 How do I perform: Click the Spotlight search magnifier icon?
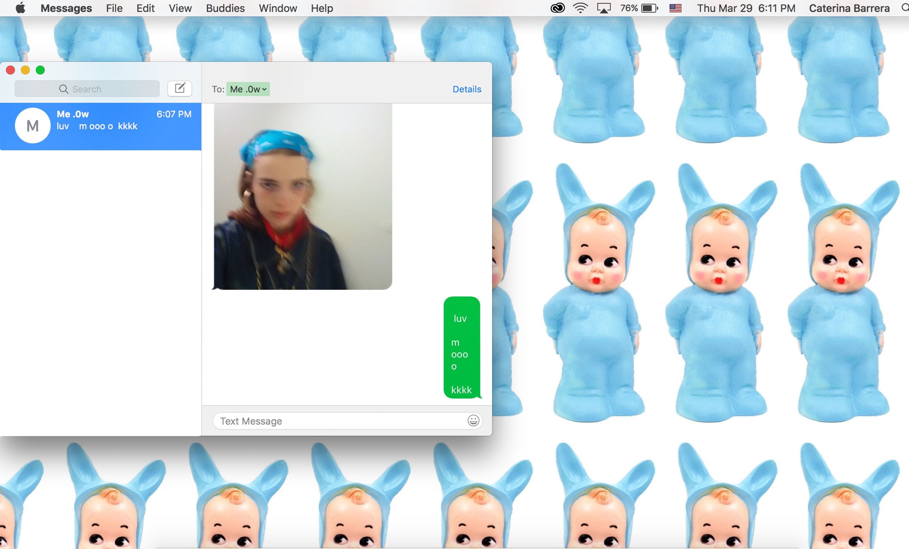[x=905, y=8]
